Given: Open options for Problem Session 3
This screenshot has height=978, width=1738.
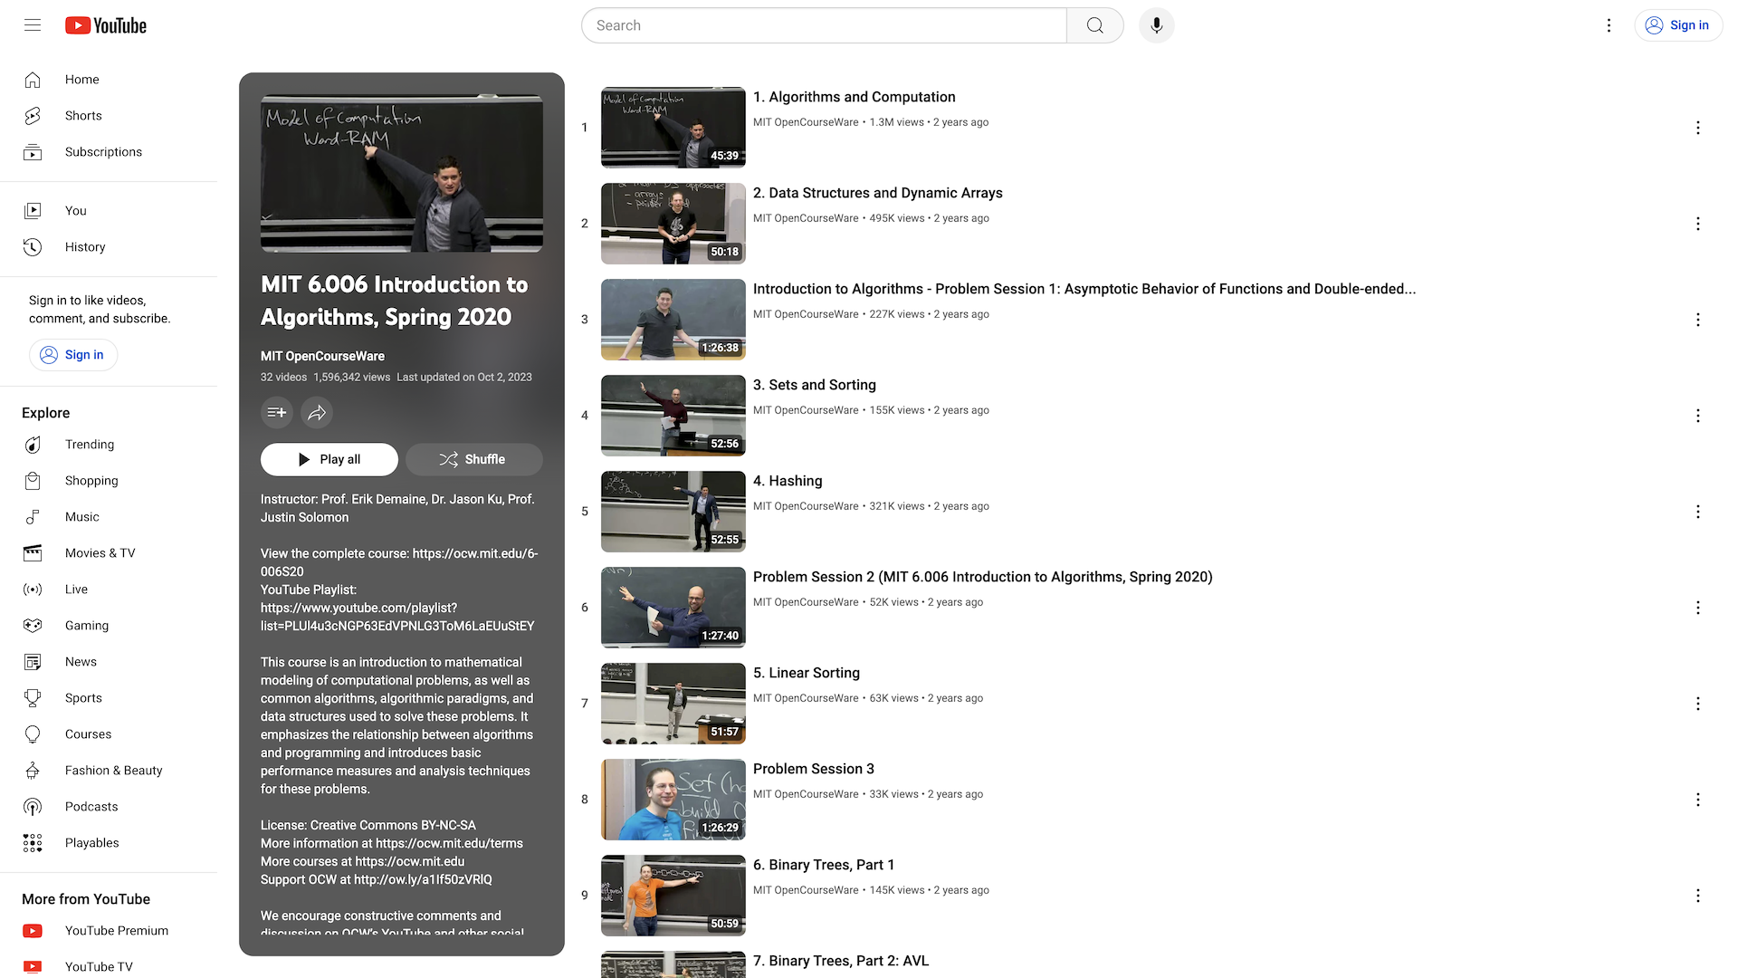Looking at the screenshot, I should point(1698,800).
